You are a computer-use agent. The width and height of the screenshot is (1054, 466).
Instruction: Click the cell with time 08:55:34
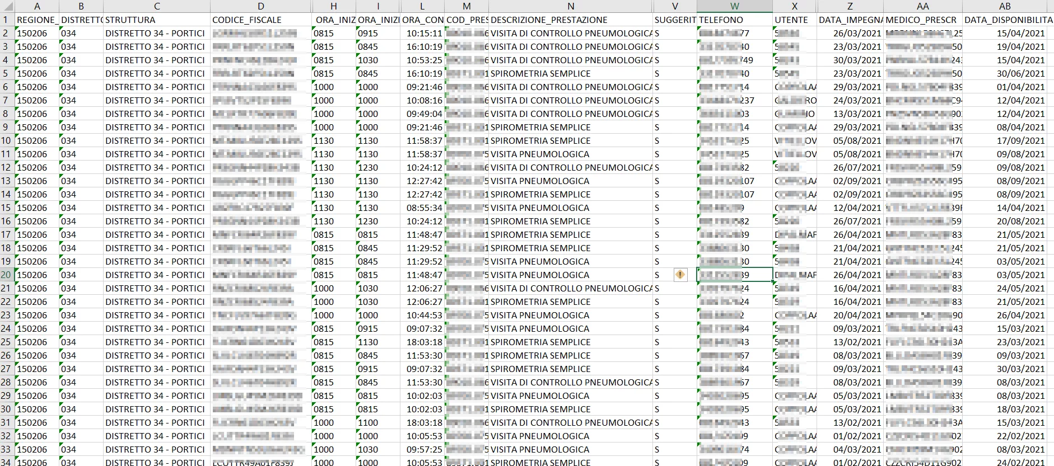(424, 208)
